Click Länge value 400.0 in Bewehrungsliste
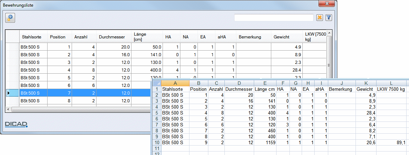 pyautogui.click(x=147, y=70)
